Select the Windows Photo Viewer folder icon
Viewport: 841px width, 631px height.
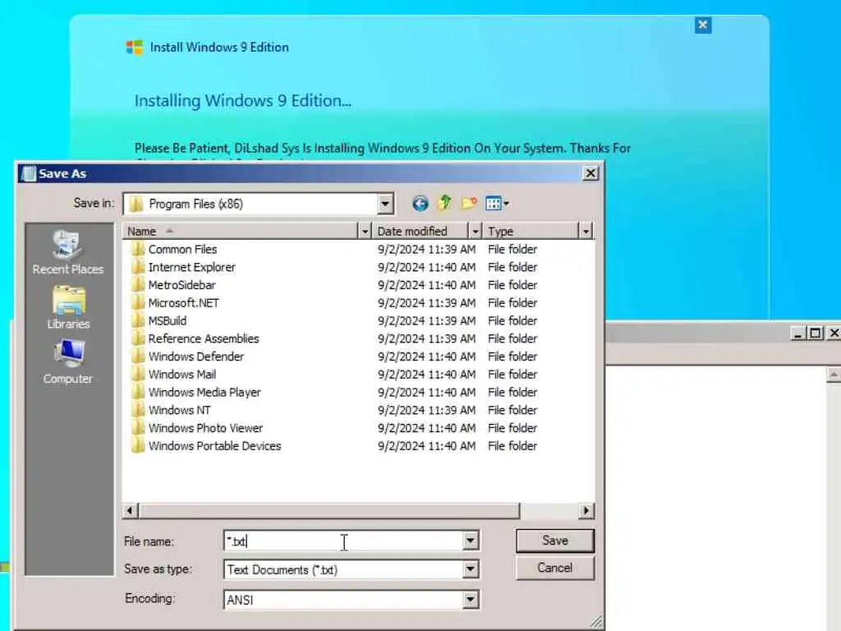[x=138, y=427]
